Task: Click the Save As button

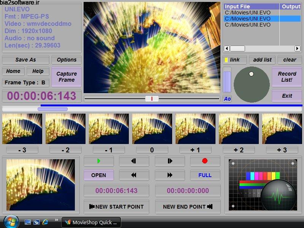Action: coord(25,60)
